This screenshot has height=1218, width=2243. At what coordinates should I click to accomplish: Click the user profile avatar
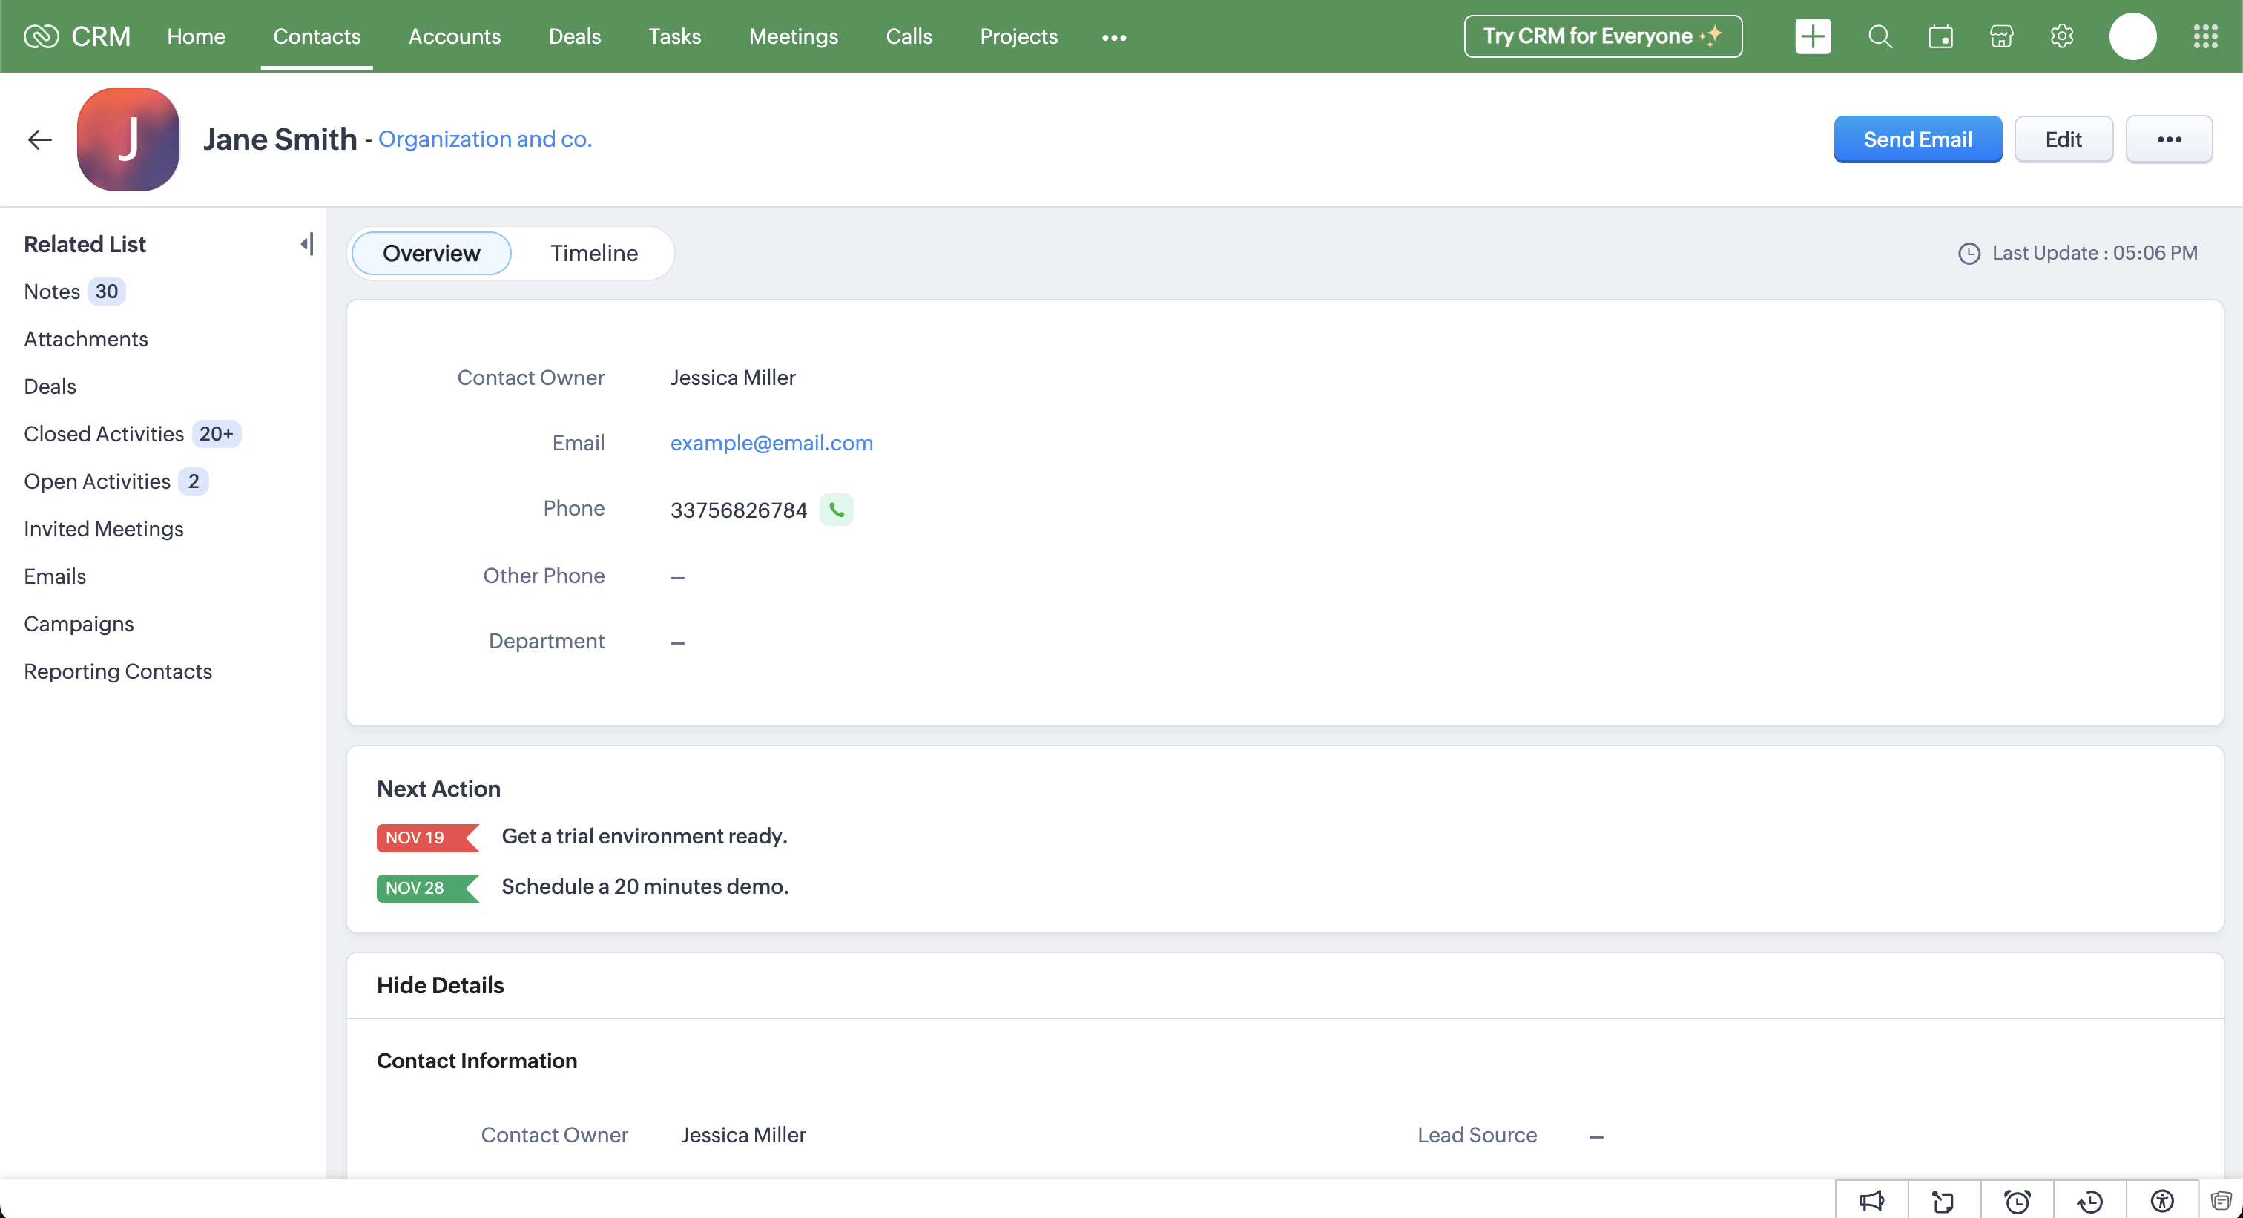pyautogui.click(x=2133, y=36)
